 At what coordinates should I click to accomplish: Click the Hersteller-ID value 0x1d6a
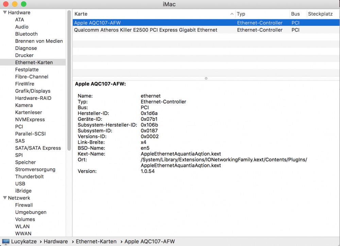point(149,113)
